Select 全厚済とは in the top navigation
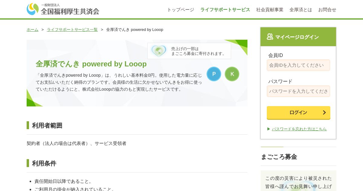Image resolution: width=363 pixels, height=191 pixels. (x=301, y=10)
